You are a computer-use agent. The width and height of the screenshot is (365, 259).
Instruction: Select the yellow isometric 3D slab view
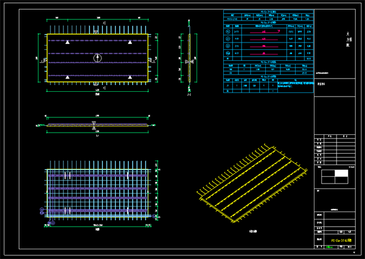[252, 183]
